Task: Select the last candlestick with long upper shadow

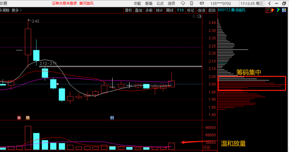Action: pos(172,84)
